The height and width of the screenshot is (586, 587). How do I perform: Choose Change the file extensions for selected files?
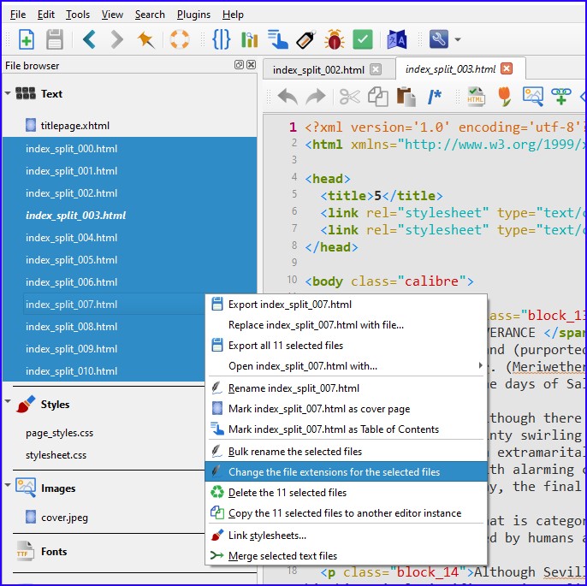click(x=346, y=472)
